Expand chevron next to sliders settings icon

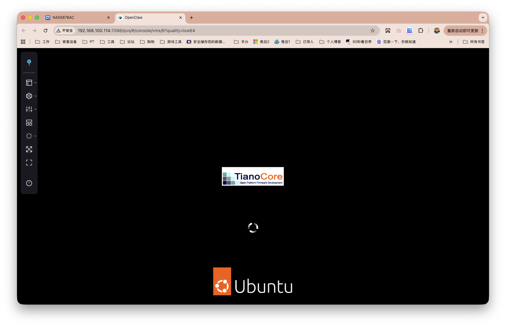tap(35, 109)
